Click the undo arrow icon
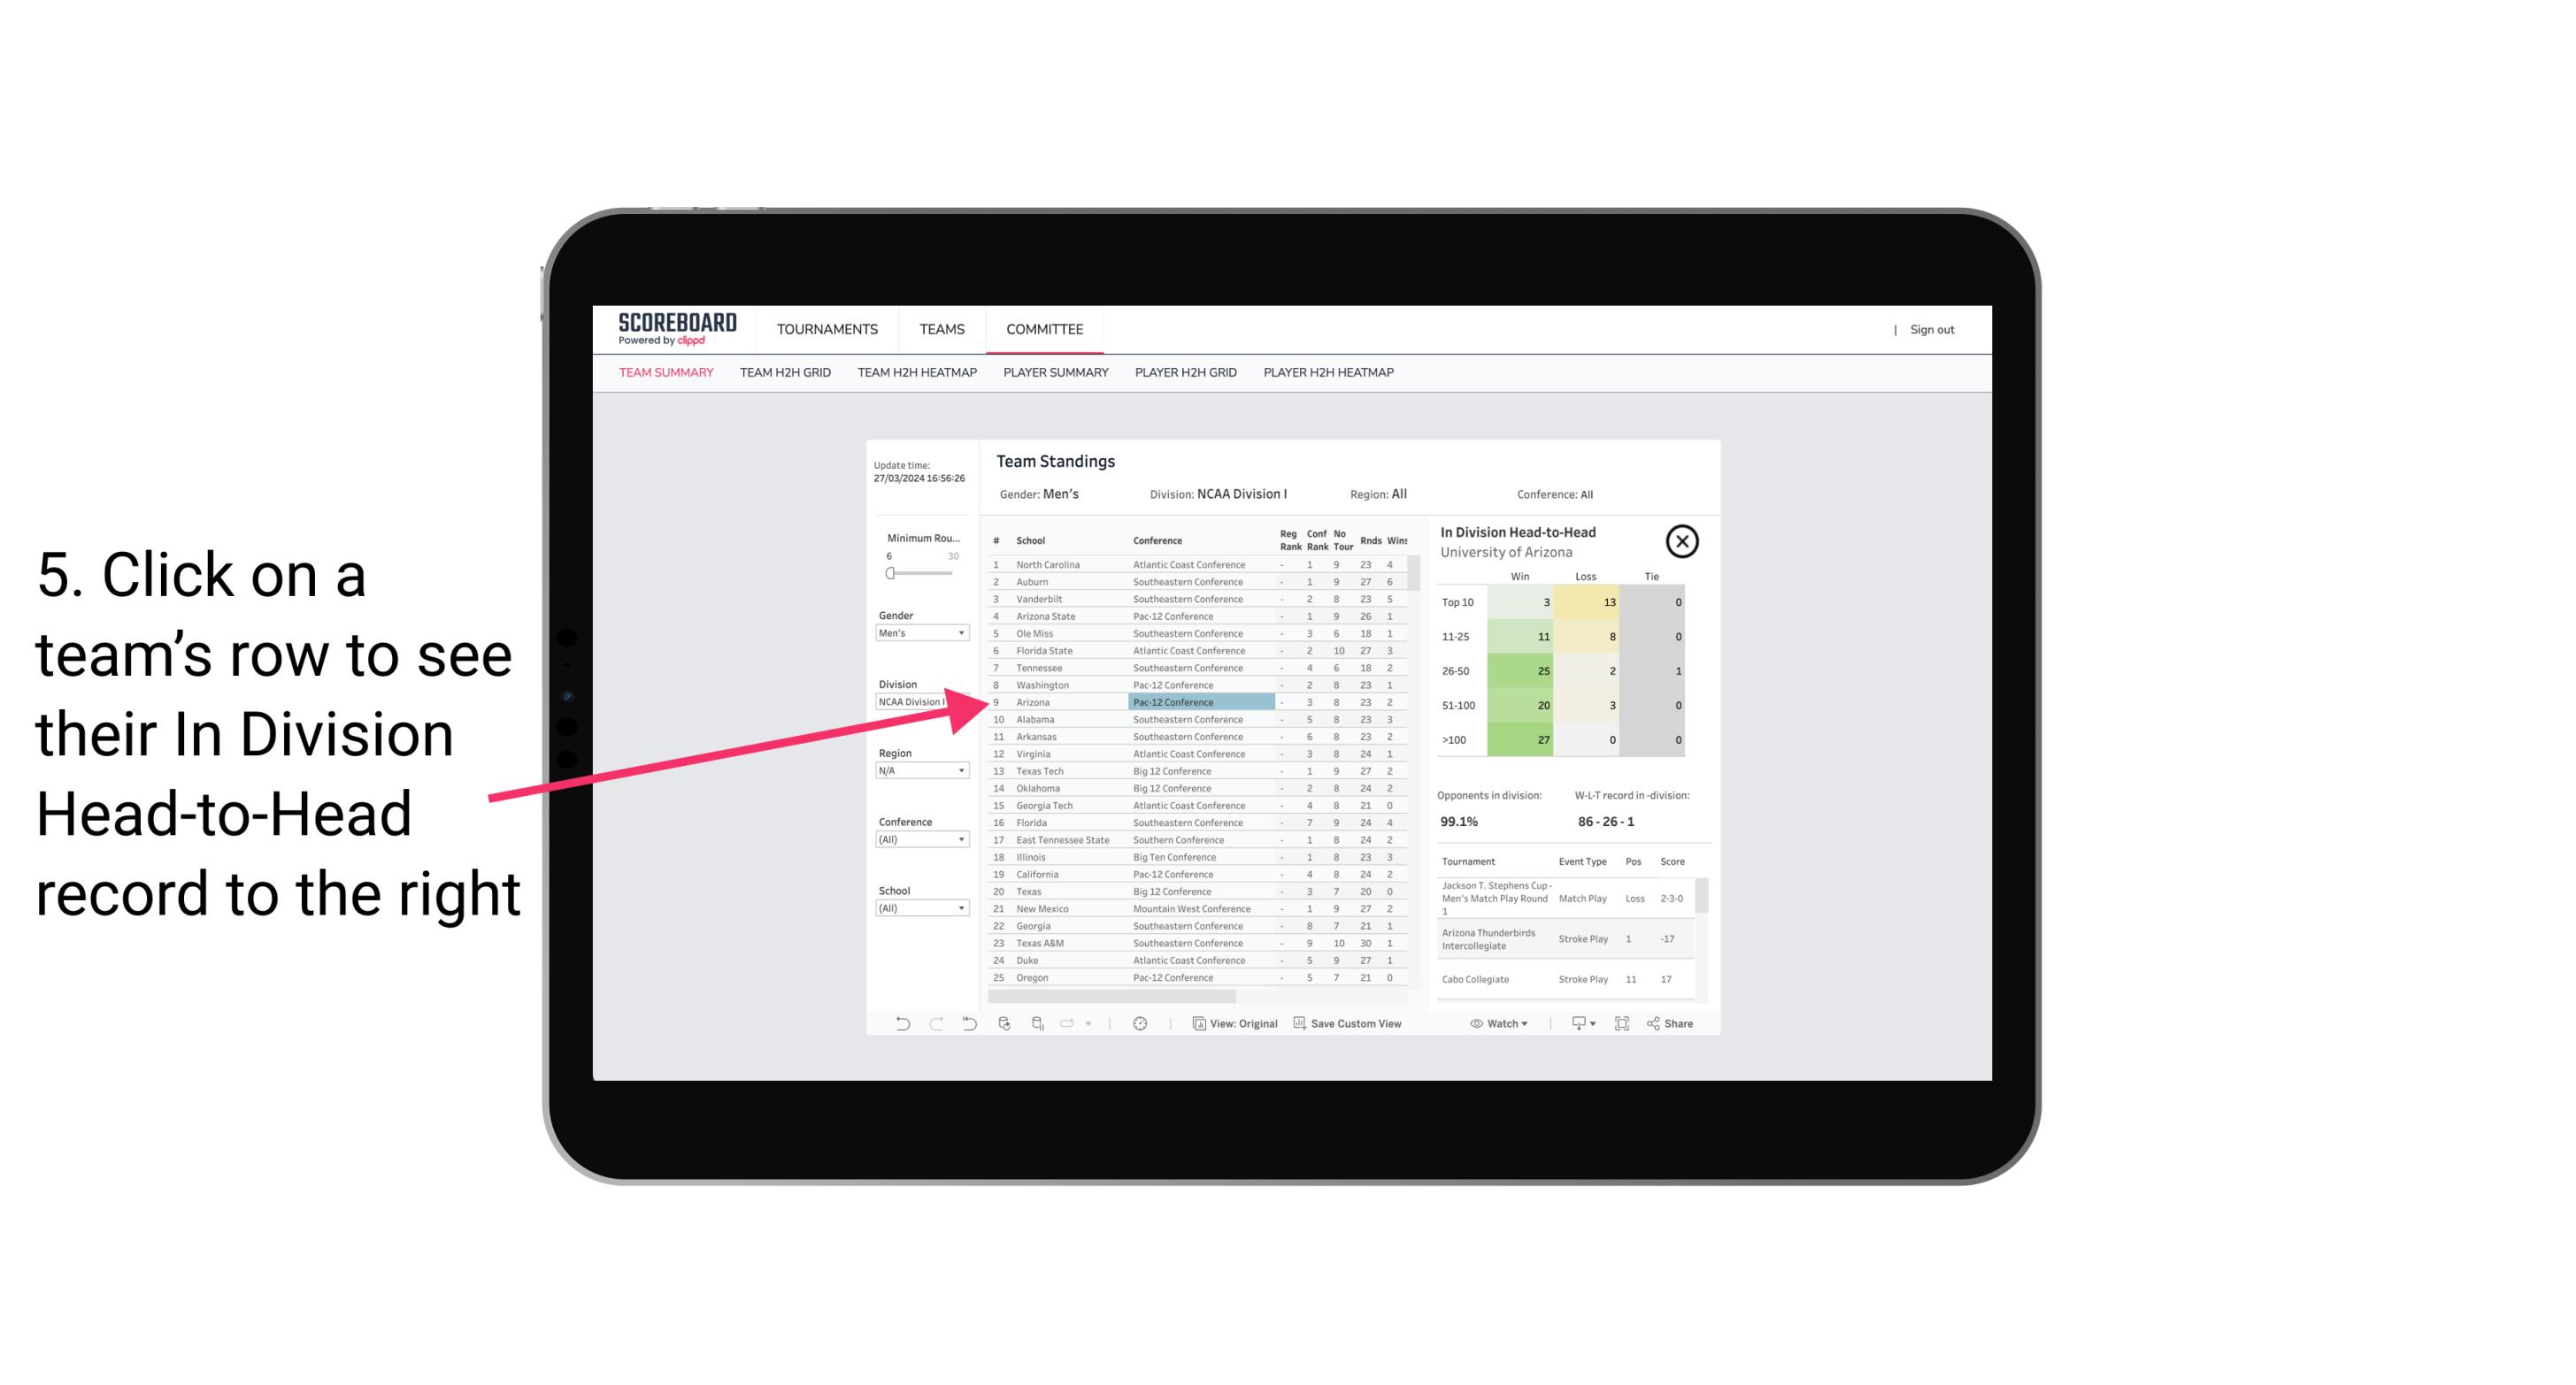This screenshot has width=2576, height=1385. coord(896,1023)
